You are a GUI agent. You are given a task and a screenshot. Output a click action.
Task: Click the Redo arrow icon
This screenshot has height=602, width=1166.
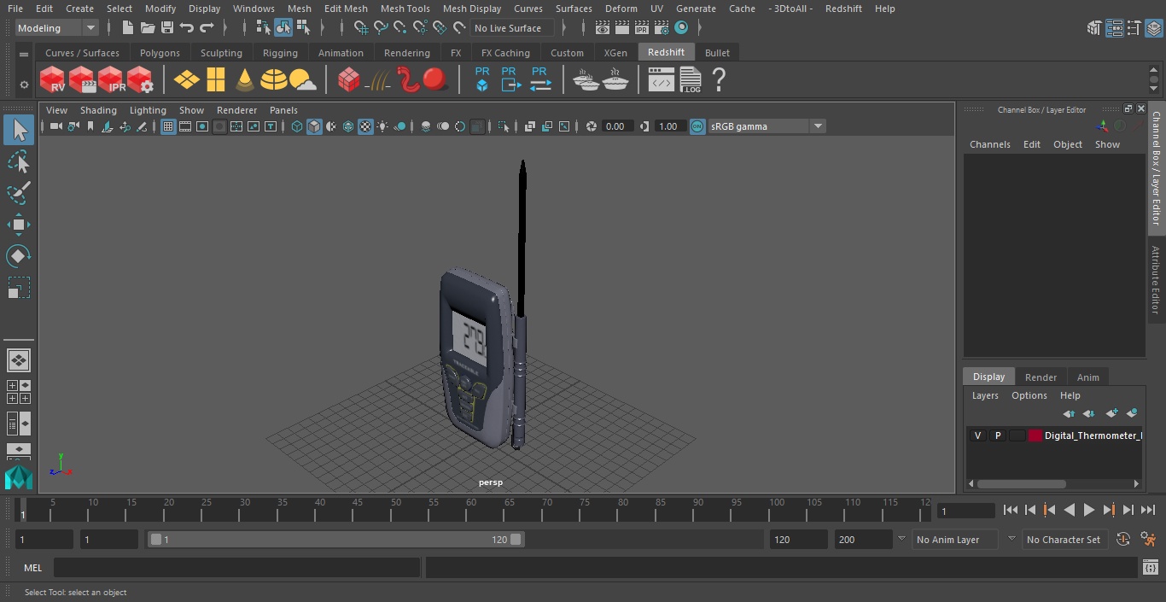(x=206, y=28)
